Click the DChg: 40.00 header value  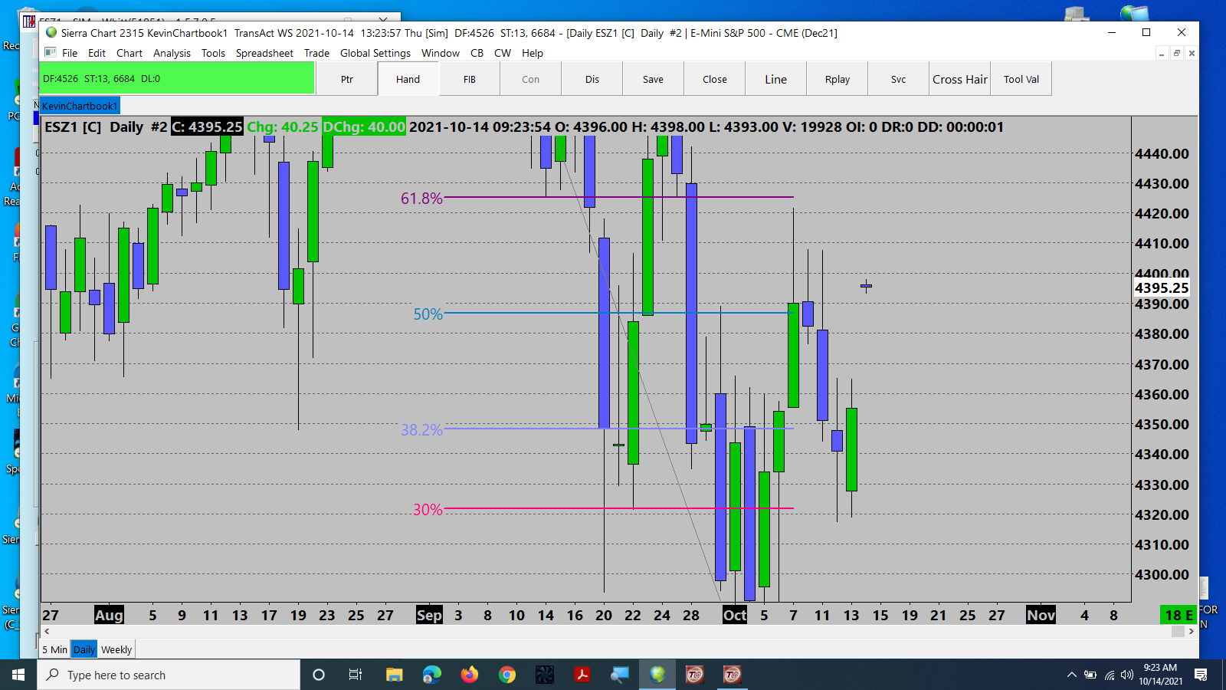[x=364, y=127]
